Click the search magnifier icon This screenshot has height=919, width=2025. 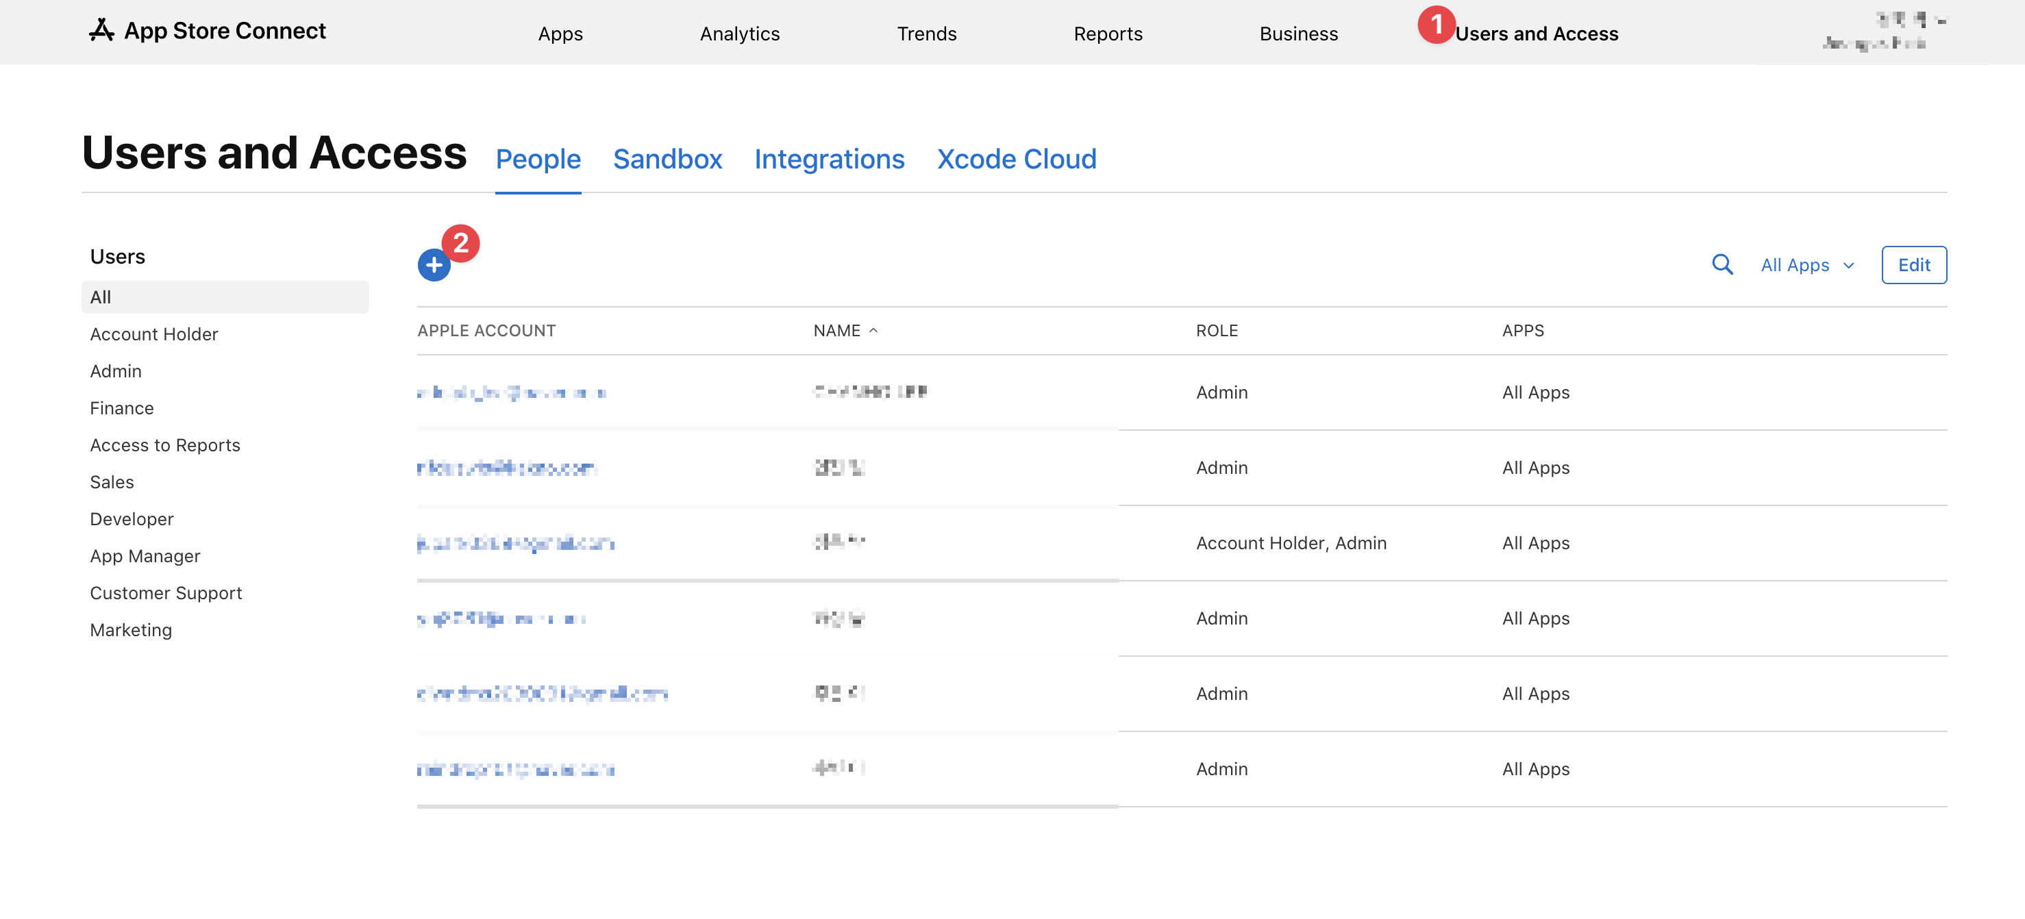click(x=1722, y=265)
